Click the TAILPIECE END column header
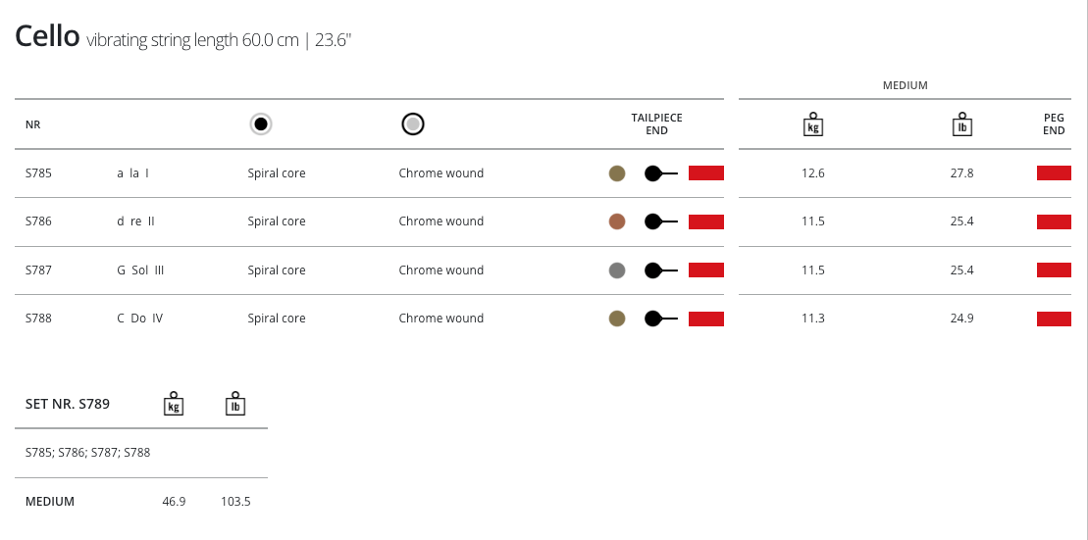The image size is (1088, 540). 656,124
